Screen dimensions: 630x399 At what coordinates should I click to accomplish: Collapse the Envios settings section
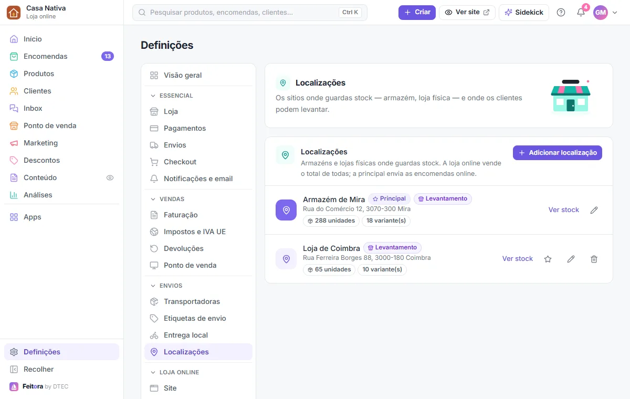tap(166, 286)
